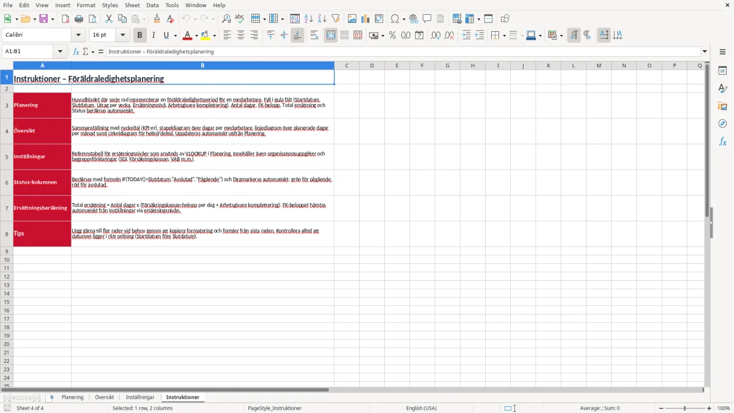
Task: Click the Save document icon
Action: point(43,19)
